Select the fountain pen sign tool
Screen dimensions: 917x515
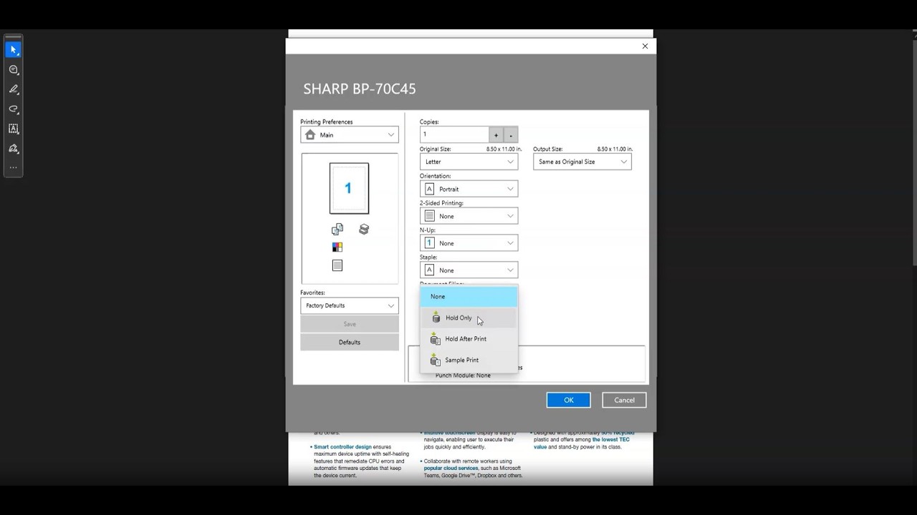(x=13, y=149)
